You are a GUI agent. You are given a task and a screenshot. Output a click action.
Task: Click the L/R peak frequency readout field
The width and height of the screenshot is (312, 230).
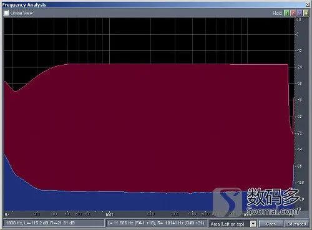pos(157,223)
